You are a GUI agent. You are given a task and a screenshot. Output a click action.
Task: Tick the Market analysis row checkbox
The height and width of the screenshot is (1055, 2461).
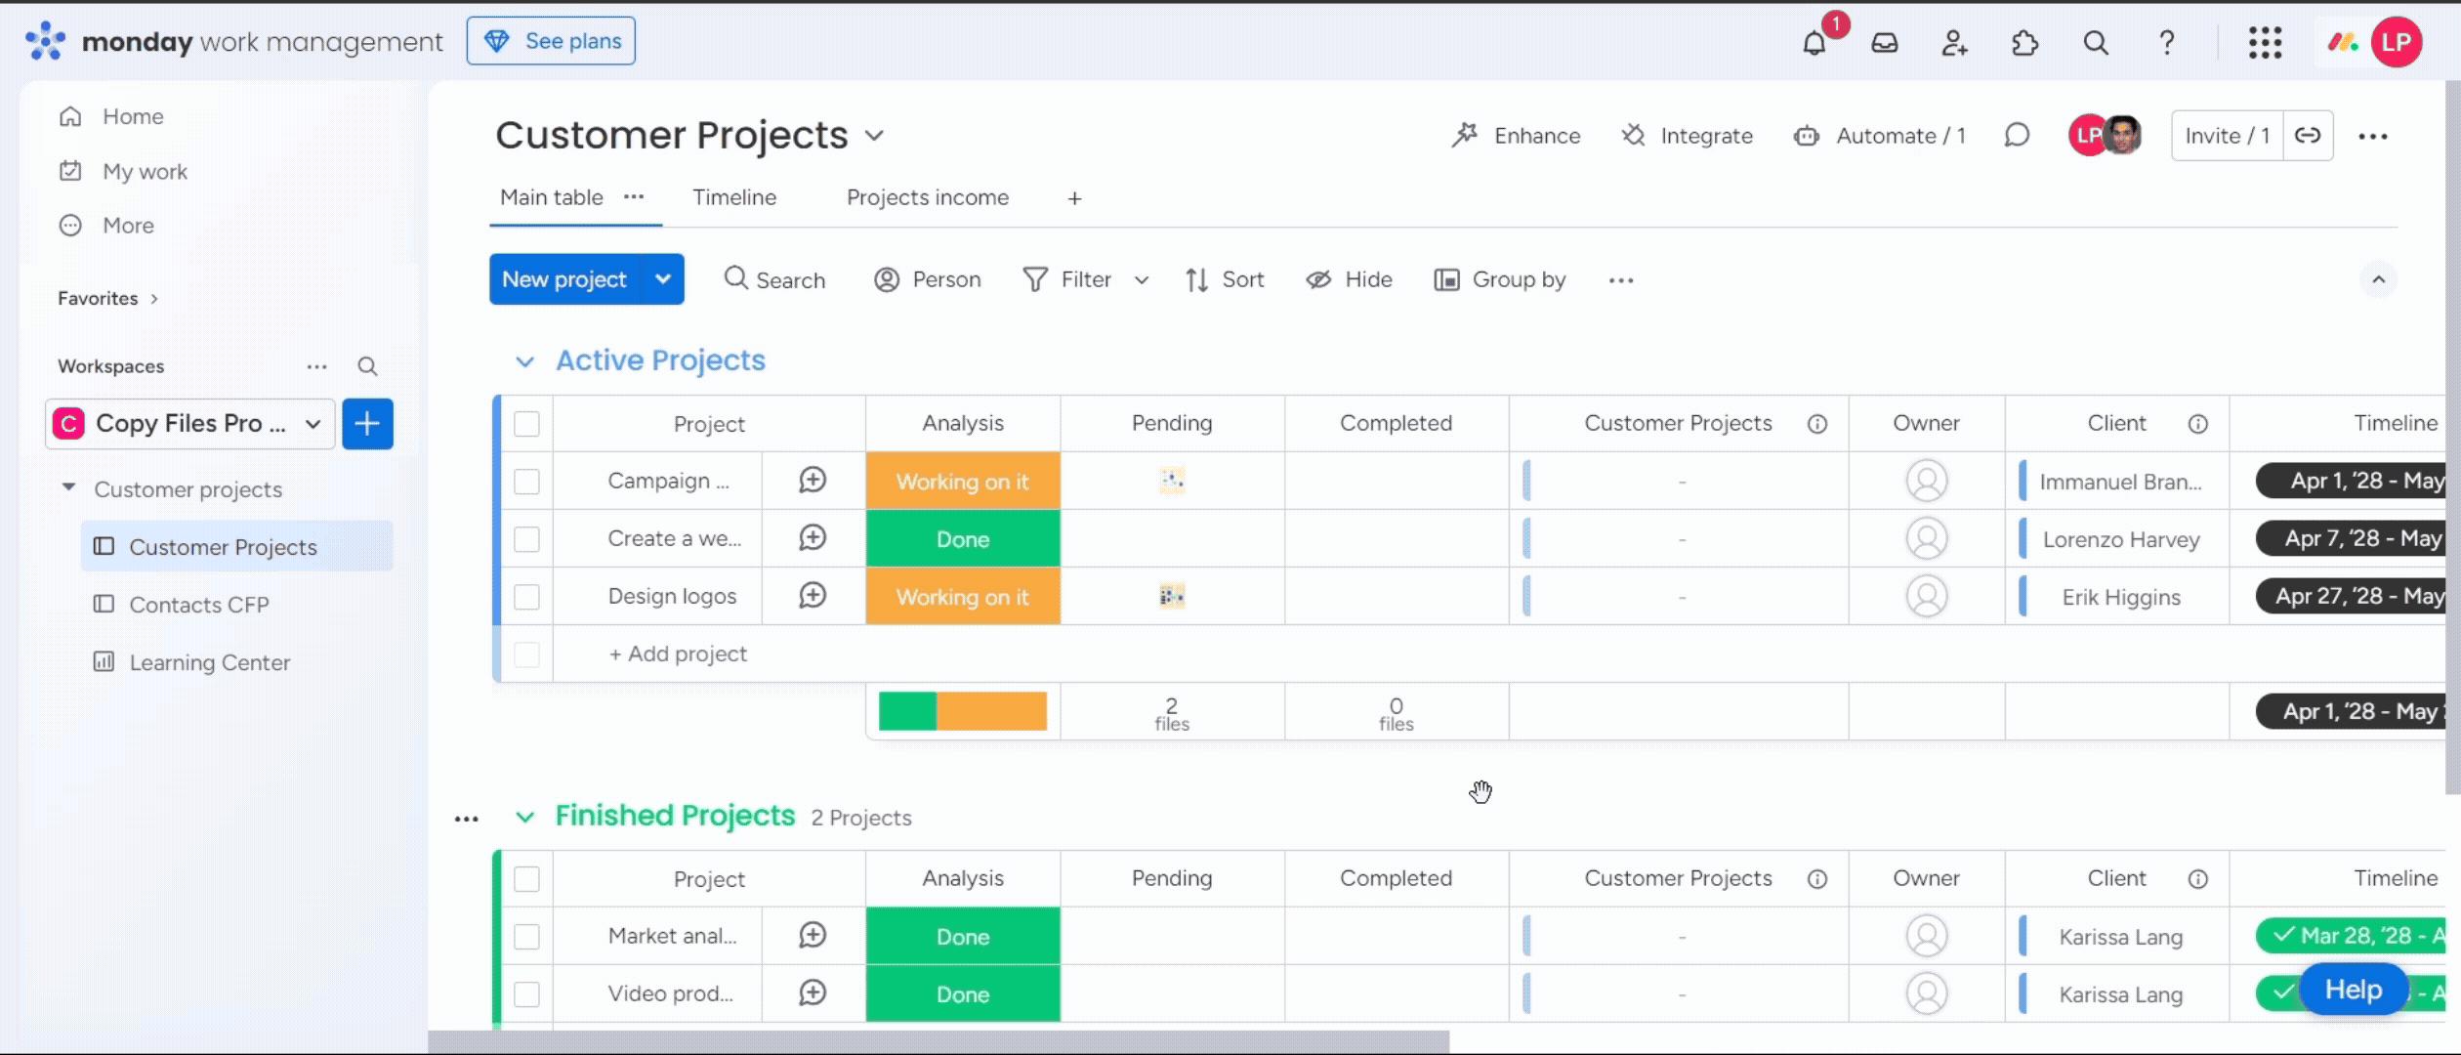pos(526,936)
